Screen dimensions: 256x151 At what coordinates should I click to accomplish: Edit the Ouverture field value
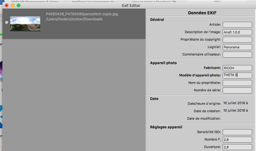click(x=237, y=147)
